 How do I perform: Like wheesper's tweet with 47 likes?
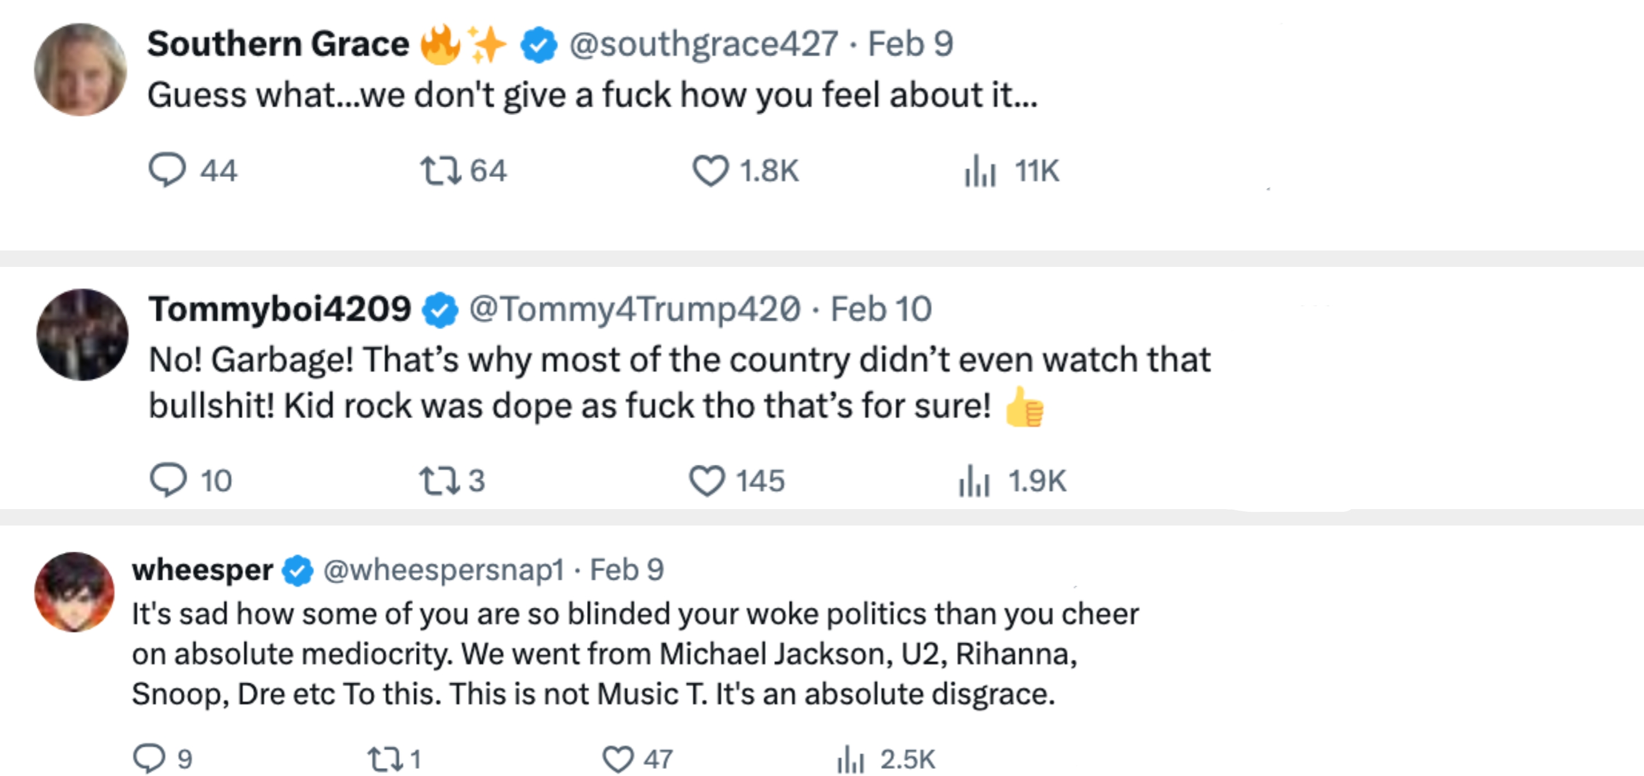click(618, 759)
